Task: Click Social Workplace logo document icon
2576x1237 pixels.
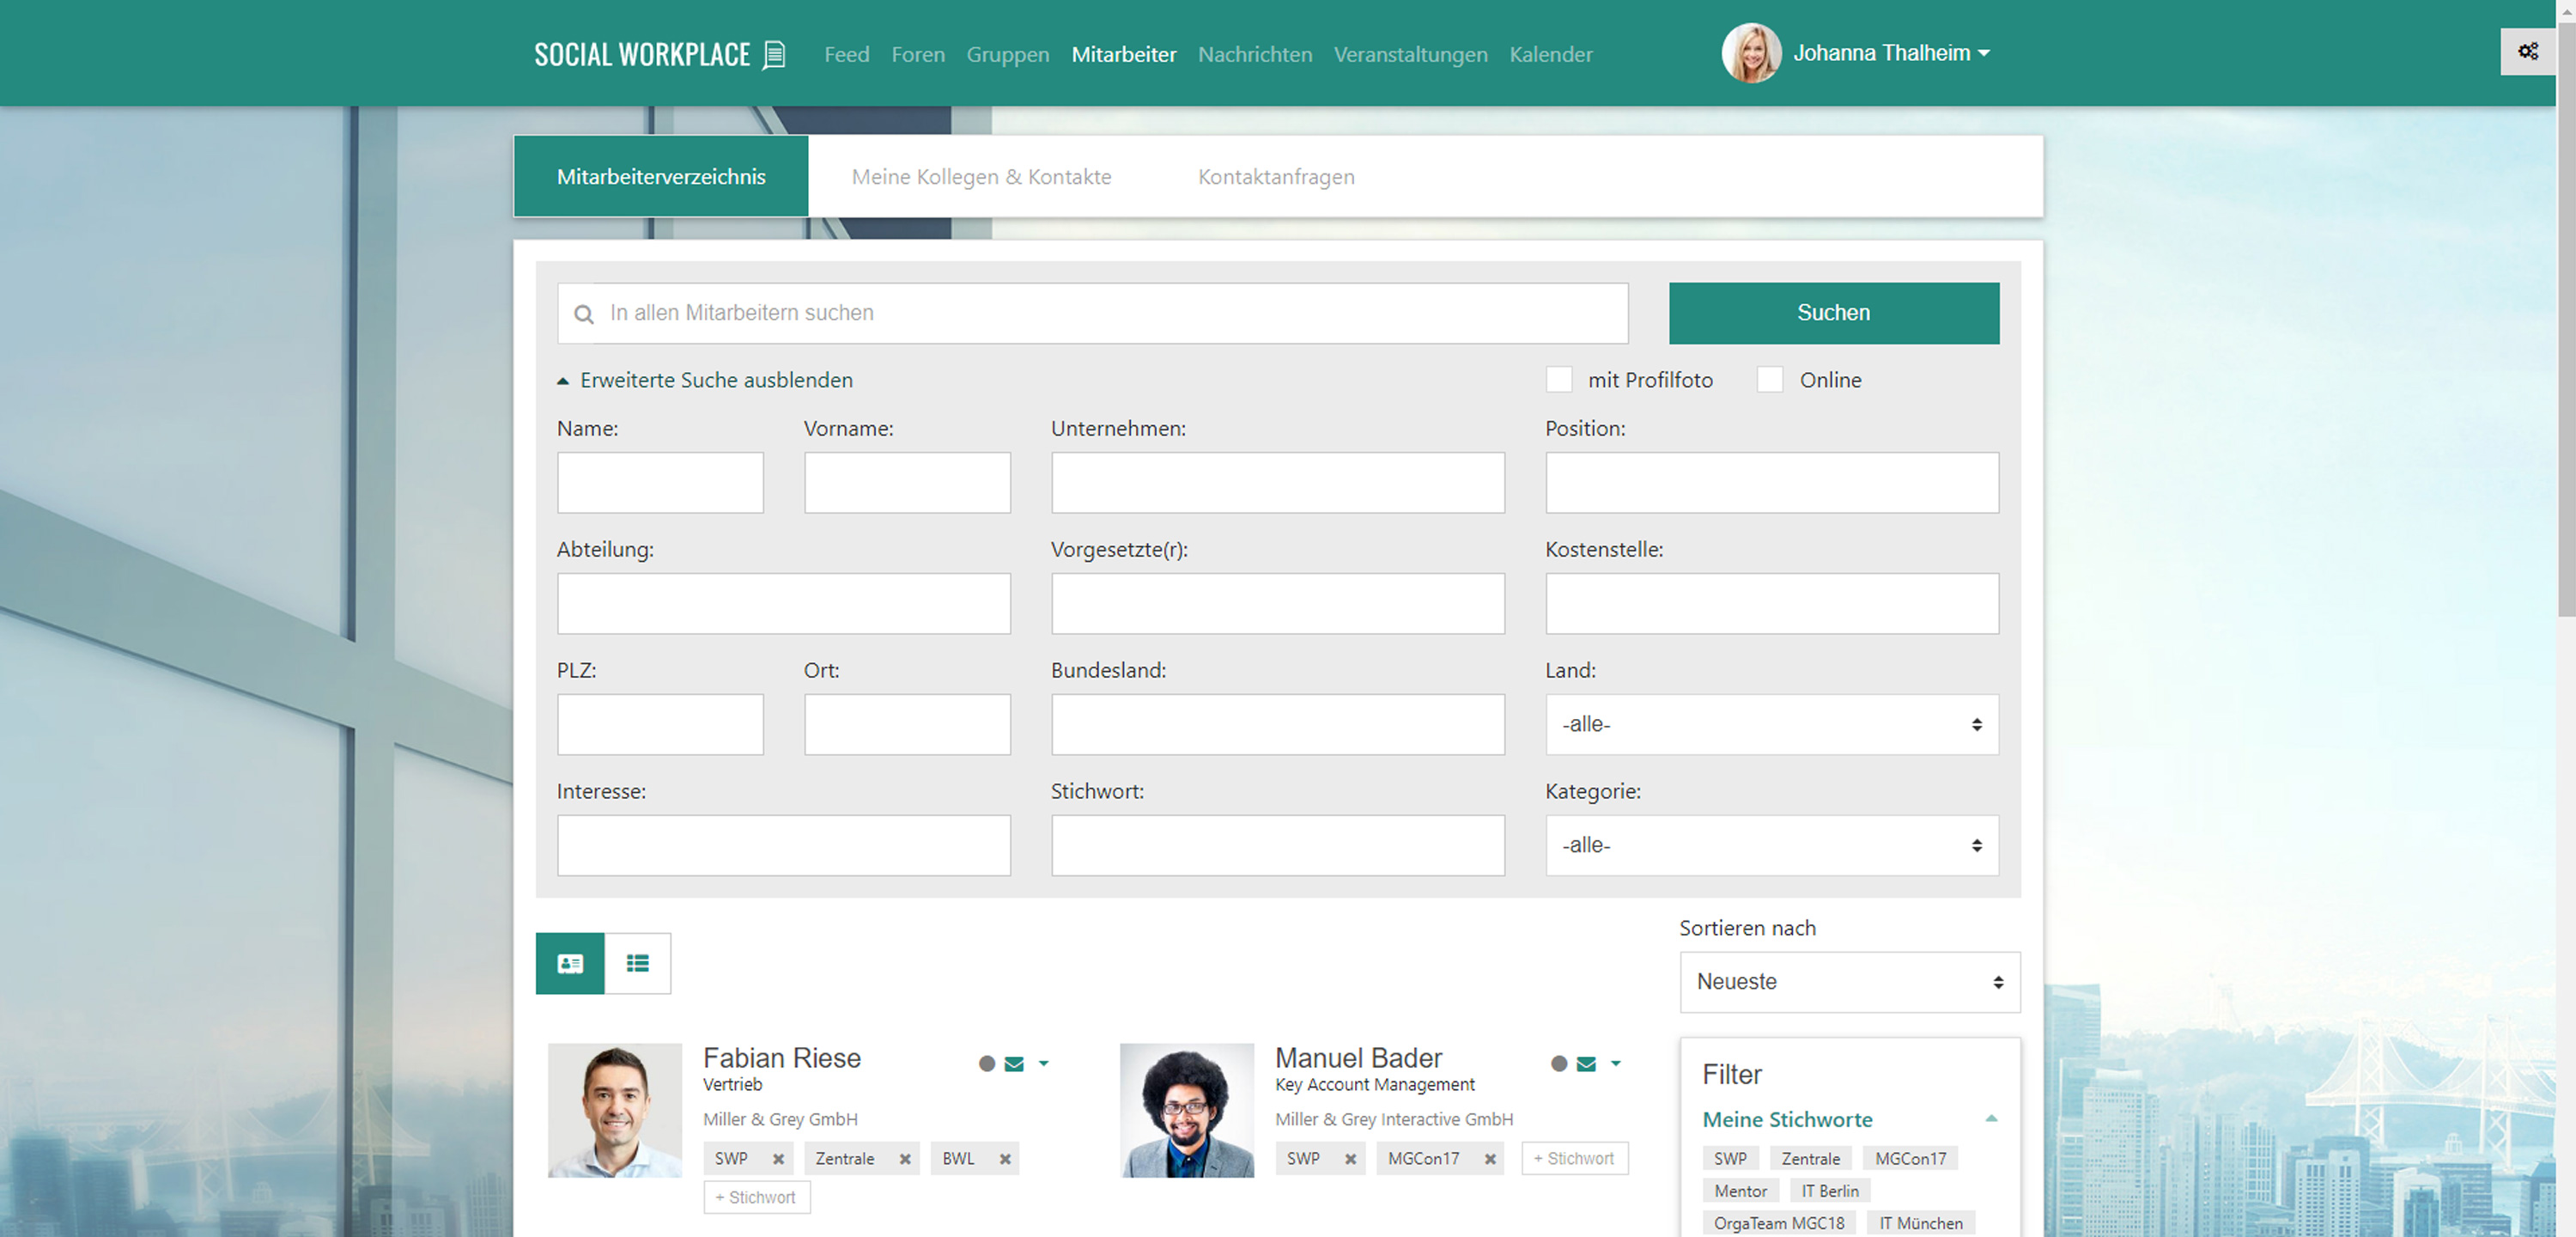Action: [774, 54]
